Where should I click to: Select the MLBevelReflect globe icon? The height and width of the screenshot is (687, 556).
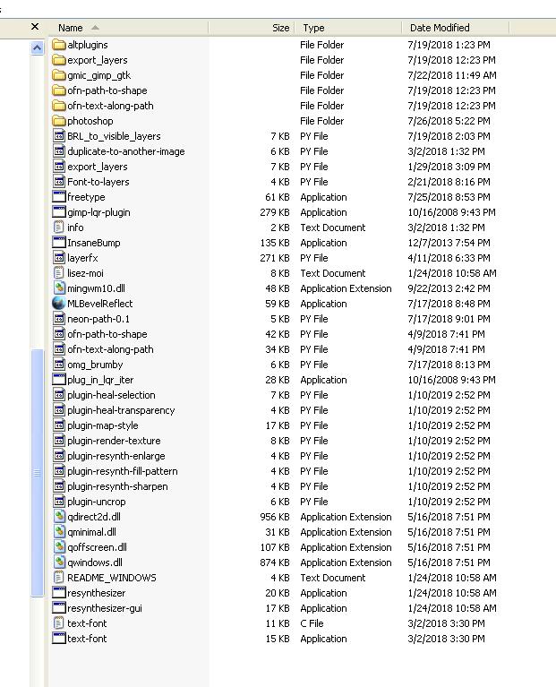pos(59,303)
